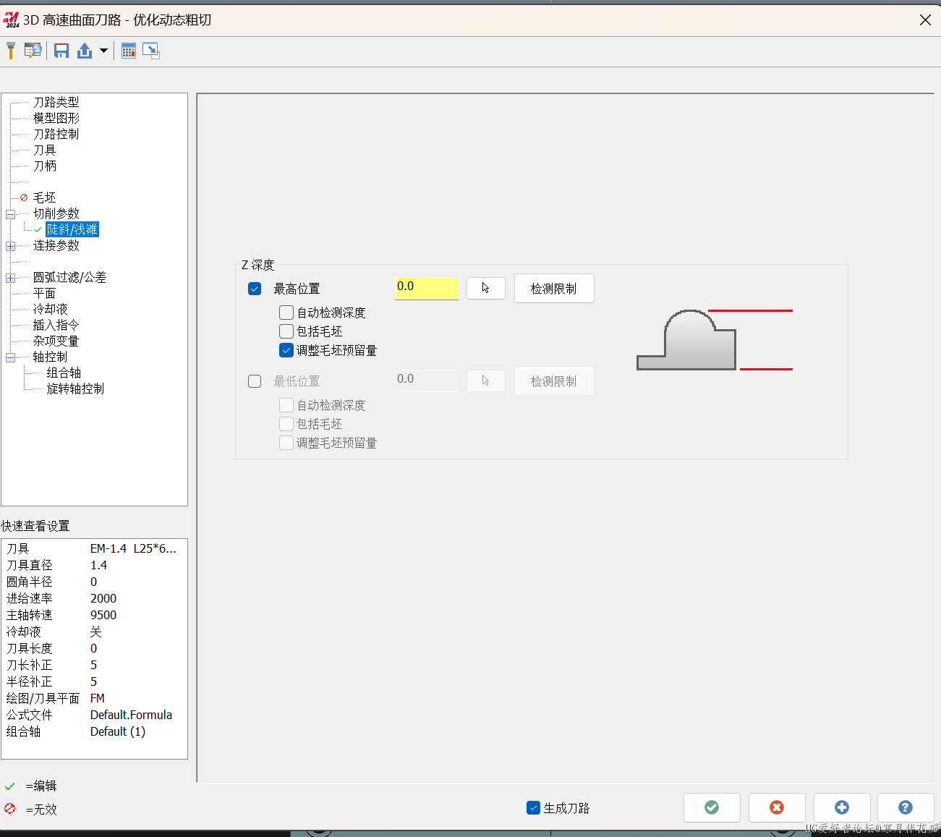Click the invalid marker icon beside 毛坯

tap(24, 197)
